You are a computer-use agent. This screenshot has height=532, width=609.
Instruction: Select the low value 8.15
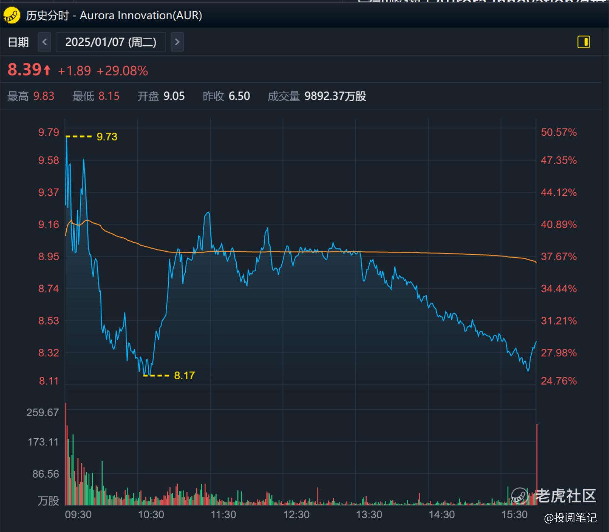pos(109,96)
